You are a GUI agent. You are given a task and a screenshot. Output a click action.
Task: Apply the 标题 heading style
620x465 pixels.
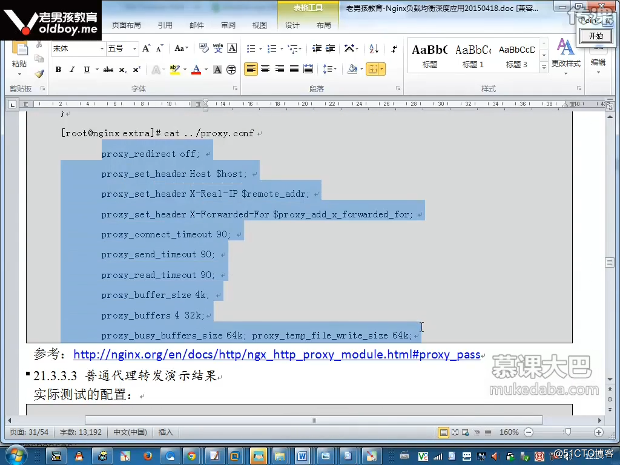click(430, 55)
